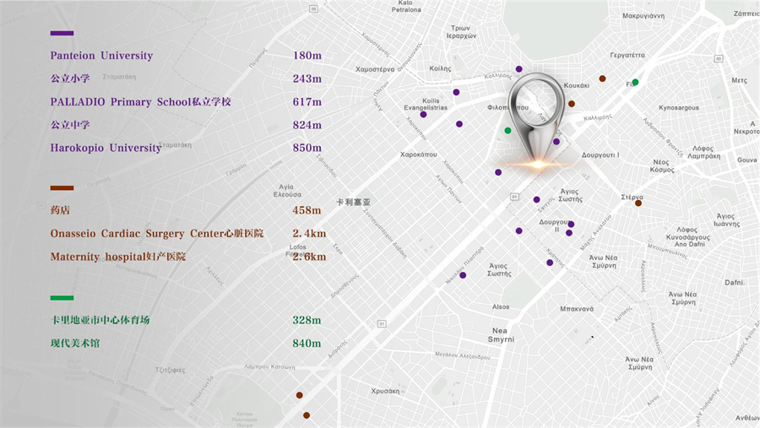Click the Χρυσάκη map label

point(385,391)
